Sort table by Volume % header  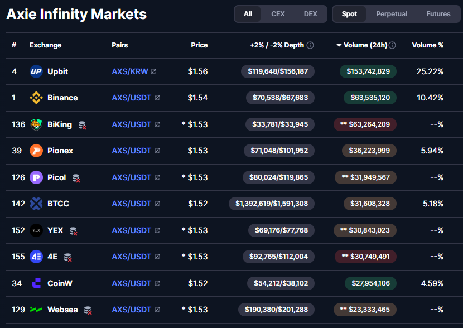click(427, 45)
